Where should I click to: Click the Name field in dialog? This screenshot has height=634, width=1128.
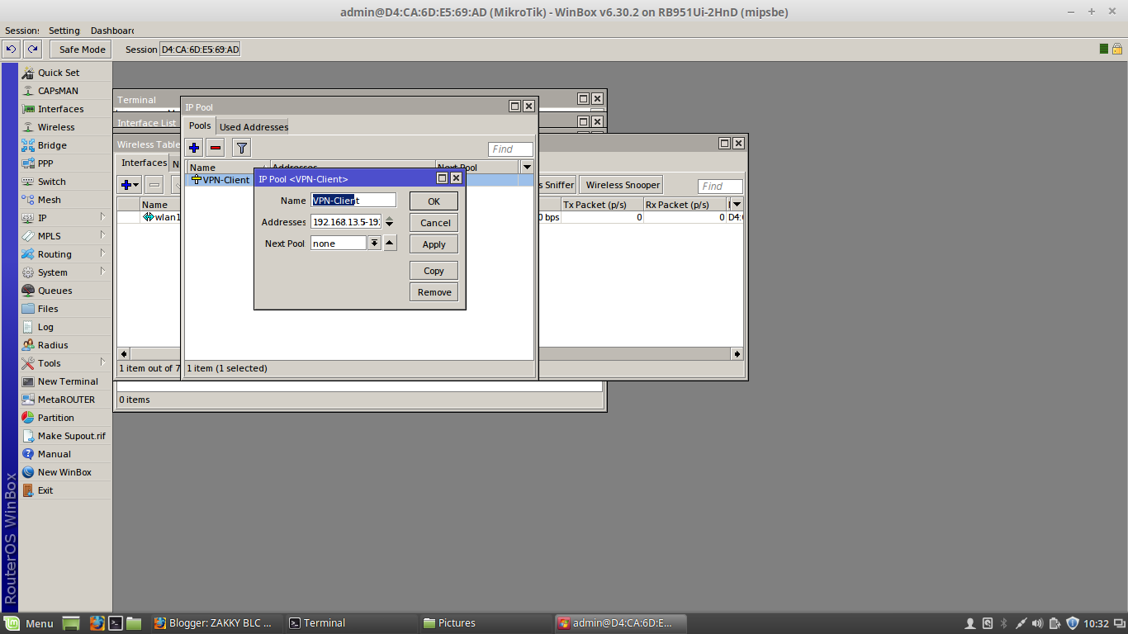coord(353,200)
